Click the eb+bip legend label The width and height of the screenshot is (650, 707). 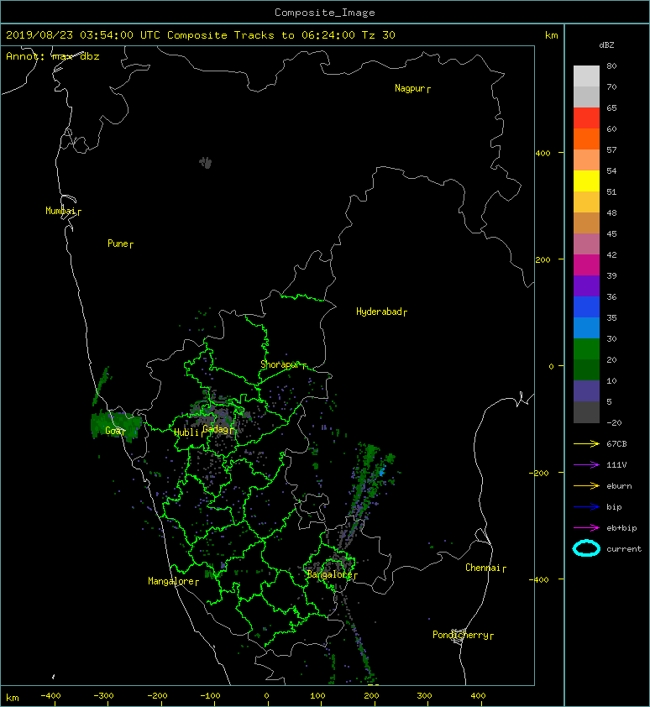click(621, 528)
